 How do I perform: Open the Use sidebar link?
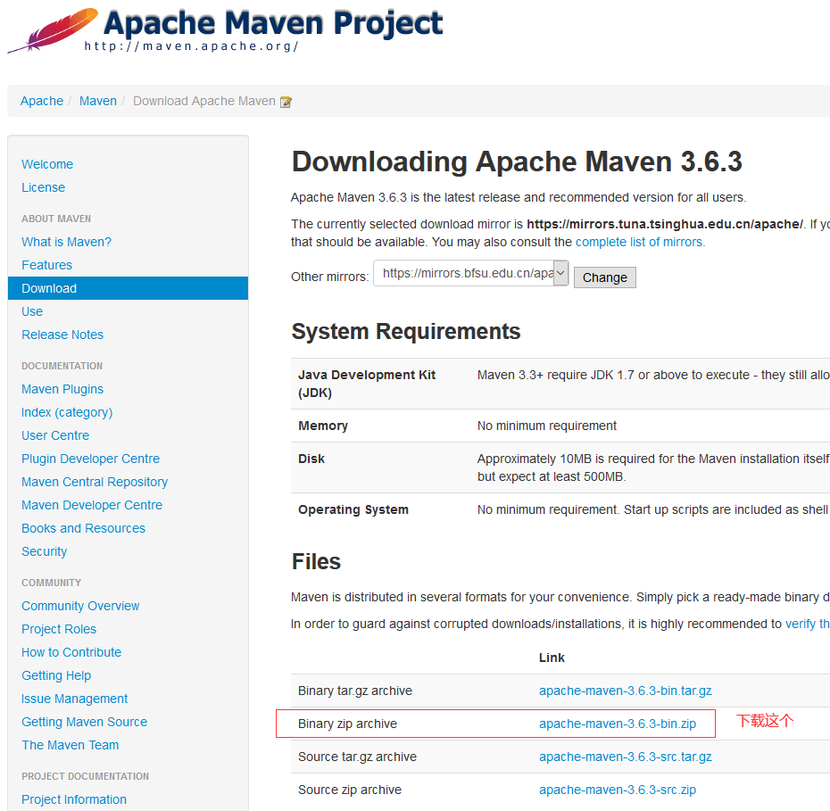(x=32, y=311)
